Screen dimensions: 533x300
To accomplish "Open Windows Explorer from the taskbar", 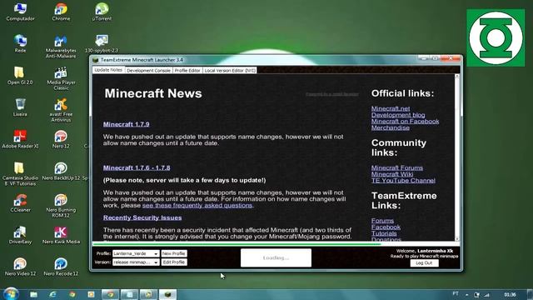I will (x=33, y=294).
